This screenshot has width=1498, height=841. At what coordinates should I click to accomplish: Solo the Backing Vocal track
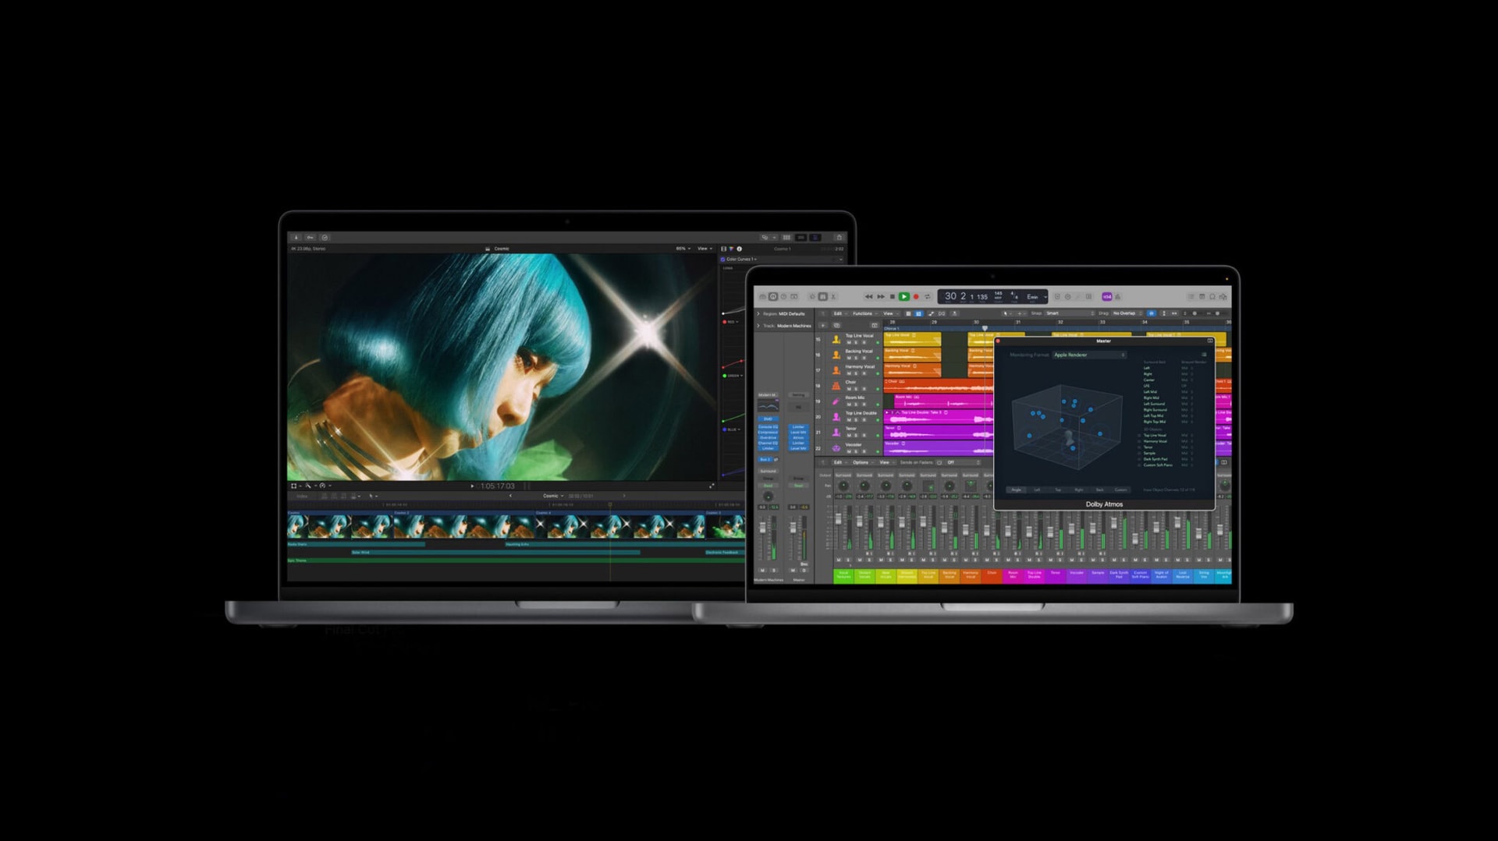856,359
